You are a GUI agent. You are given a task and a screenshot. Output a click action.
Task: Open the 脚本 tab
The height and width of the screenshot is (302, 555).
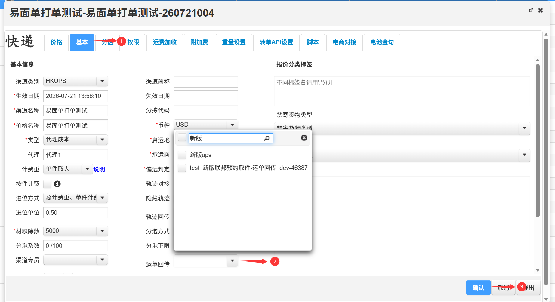pos(313,42)
